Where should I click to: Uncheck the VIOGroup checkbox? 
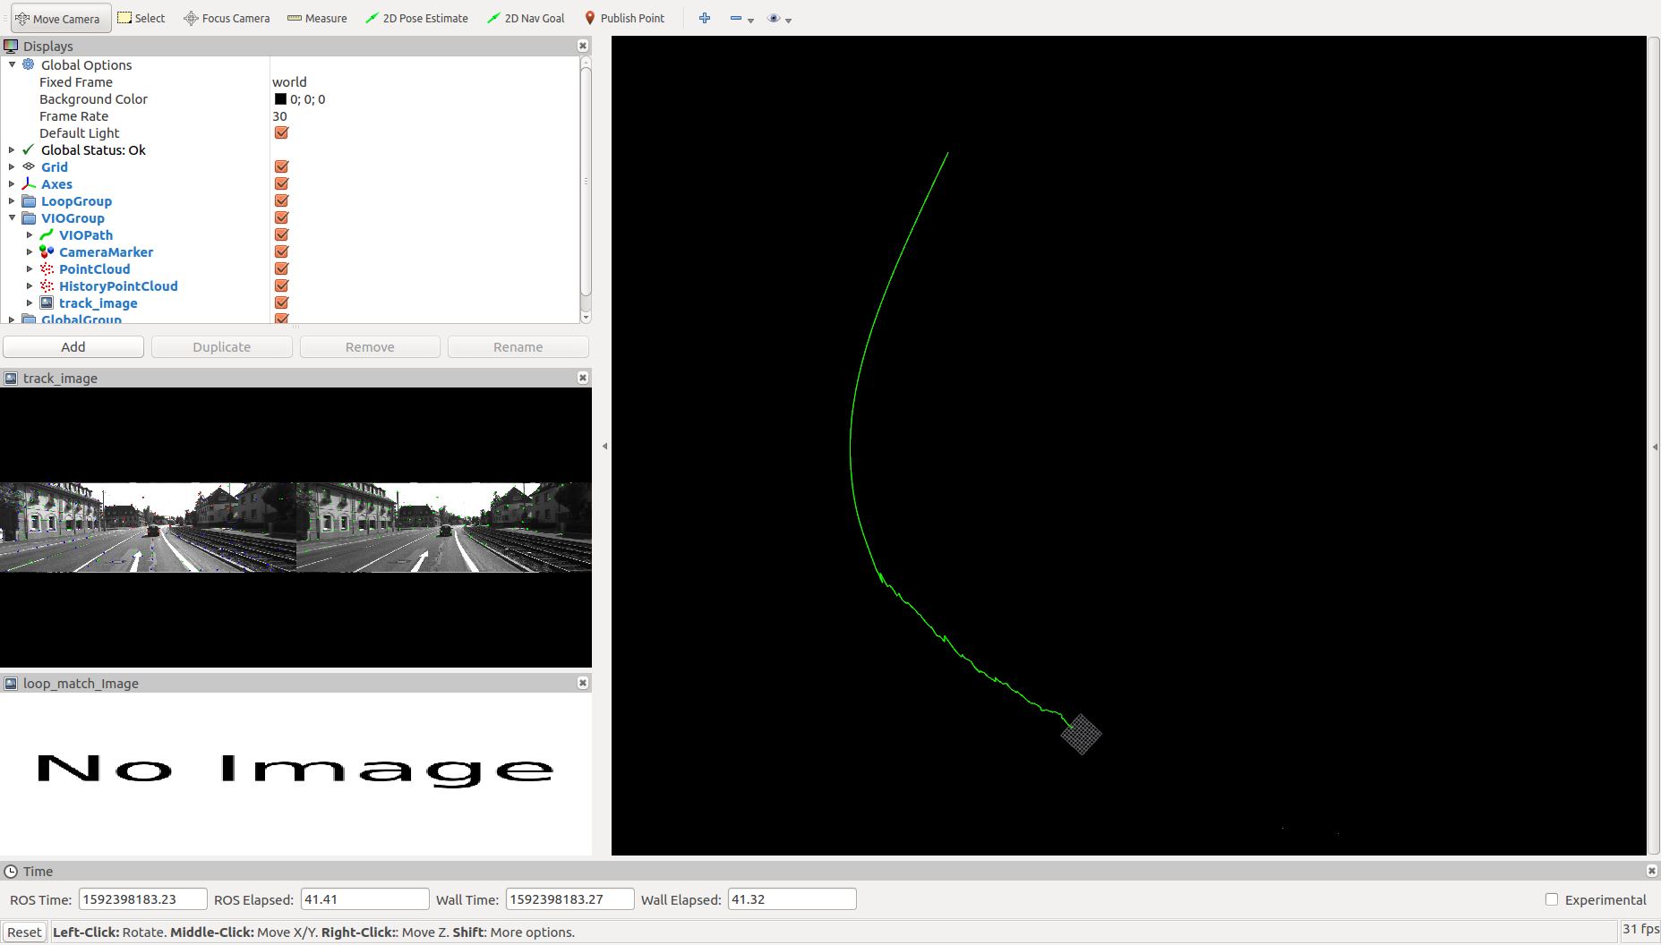coord(281,218)
